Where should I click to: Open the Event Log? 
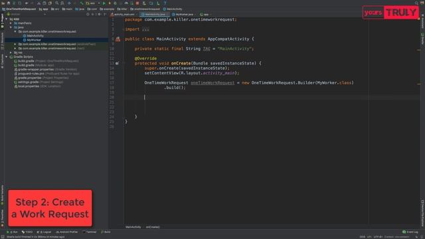[x=410, y=232]
